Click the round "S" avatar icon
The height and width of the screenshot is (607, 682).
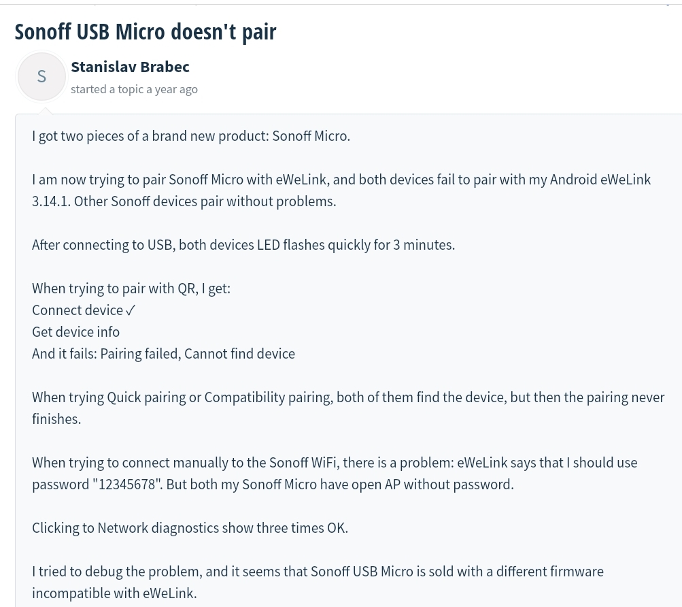(x=41, y=77)
